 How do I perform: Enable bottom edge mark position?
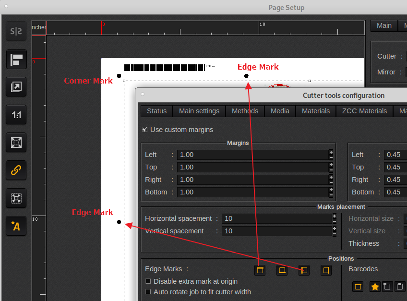(282, 270)
